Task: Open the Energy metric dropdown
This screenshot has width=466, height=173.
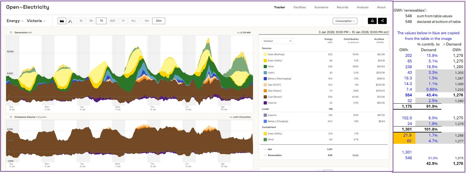Action: (15, 21)
